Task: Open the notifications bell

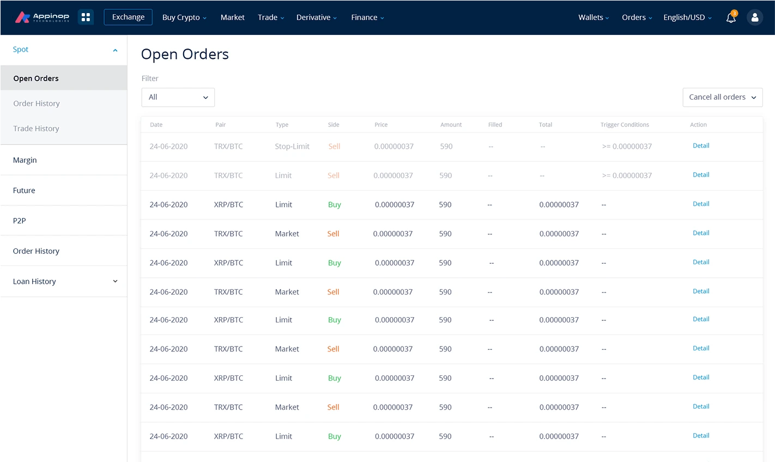Action: click(x=731, y=18)
